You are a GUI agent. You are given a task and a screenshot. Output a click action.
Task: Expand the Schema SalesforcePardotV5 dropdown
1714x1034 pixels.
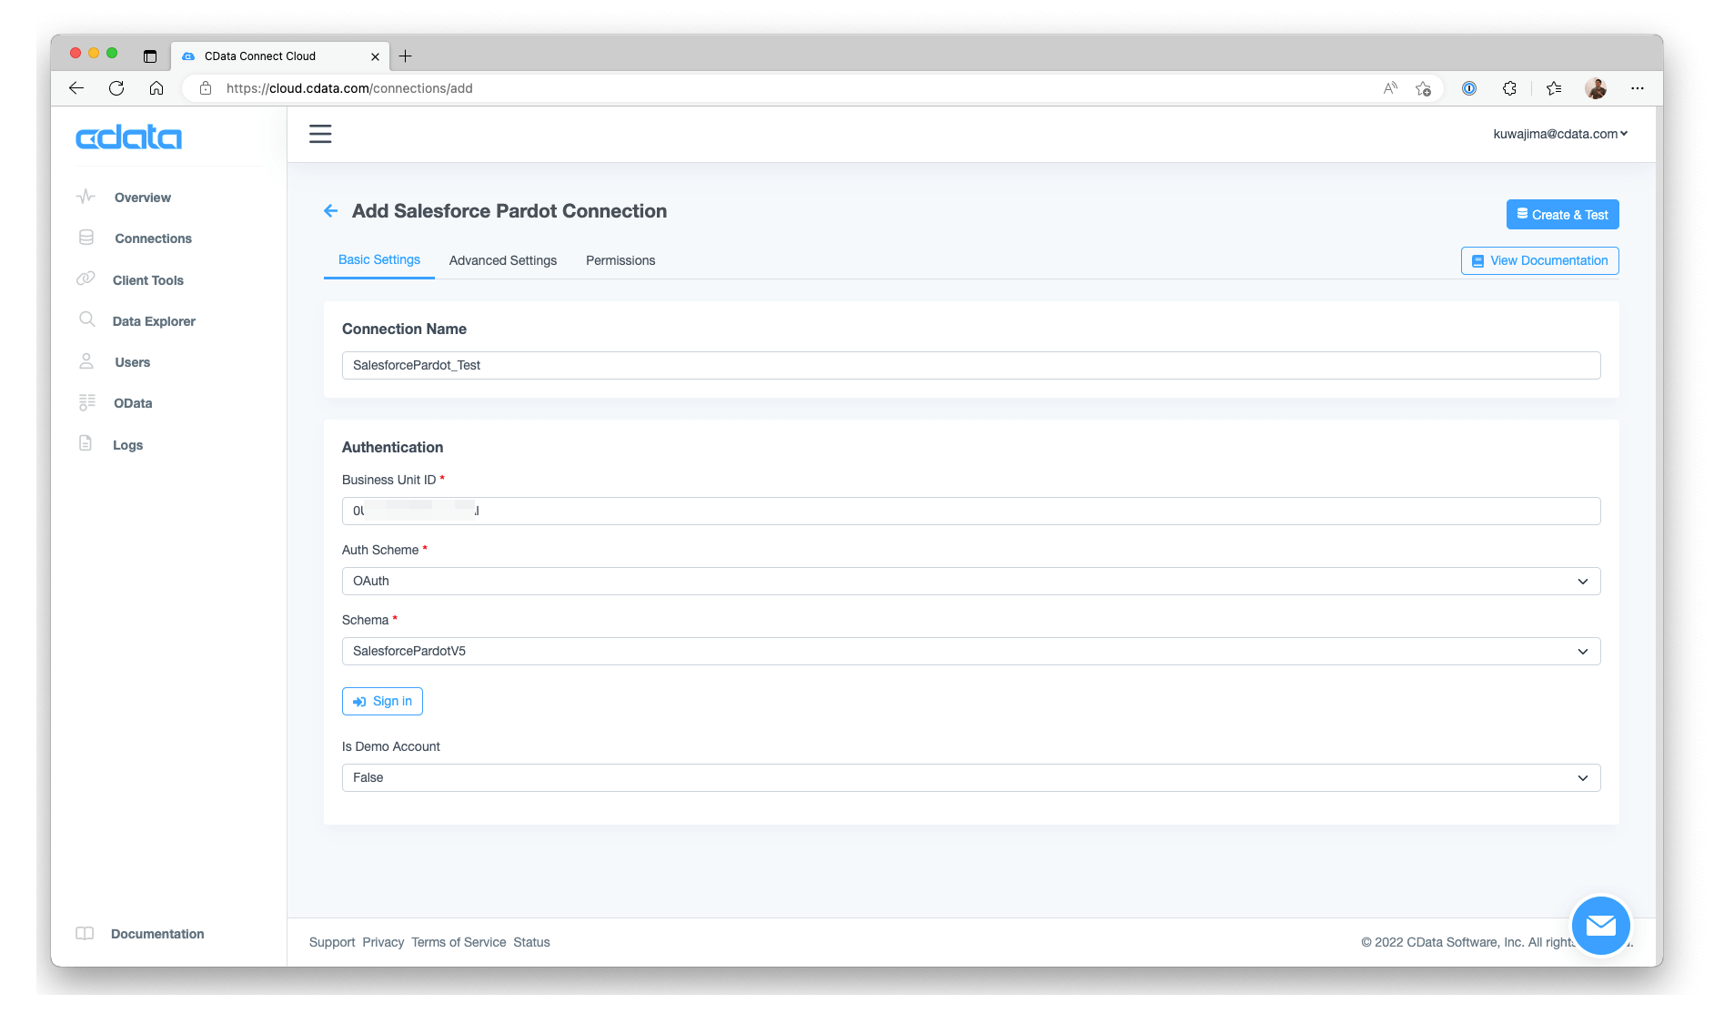971,651
